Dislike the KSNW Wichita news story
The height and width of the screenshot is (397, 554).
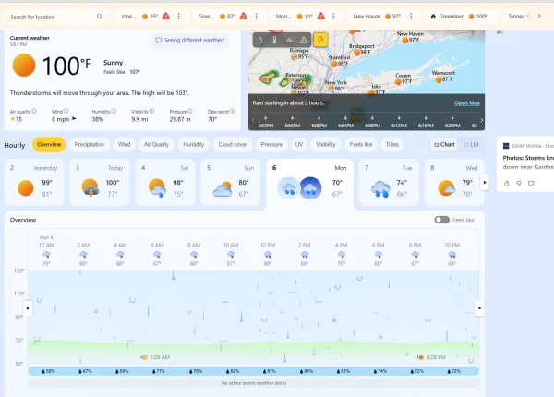pyautogui.click(x=519, y=184)
